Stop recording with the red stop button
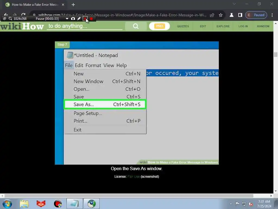278x209 pixels. (x=91, y=19)
